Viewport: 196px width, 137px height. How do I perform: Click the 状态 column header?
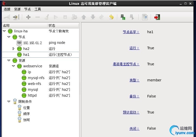click(63, 26)
